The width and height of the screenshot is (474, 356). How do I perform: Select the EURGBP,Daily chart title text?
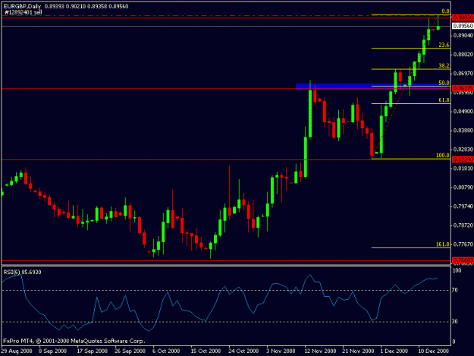(22, 6)
